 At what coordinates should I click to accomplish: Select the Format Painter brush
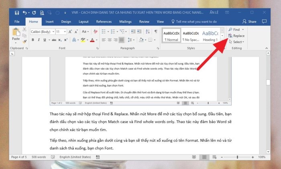[x=24, y=42]
